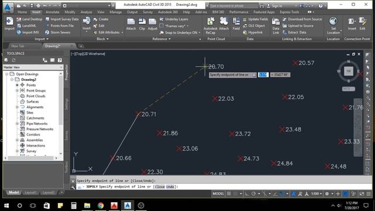Viewport: 375px width, 211px height.
Task: Click the customization menu icon in status bar
Action: pos(369,194)
